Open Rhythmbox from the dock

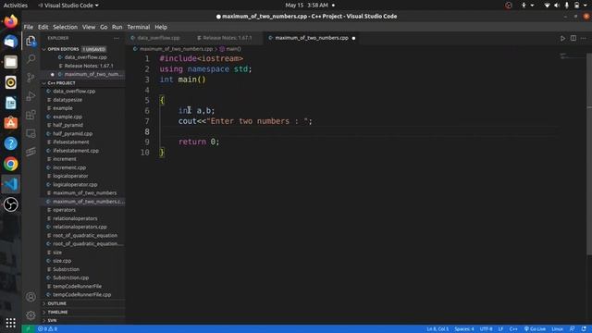(10, 82)
